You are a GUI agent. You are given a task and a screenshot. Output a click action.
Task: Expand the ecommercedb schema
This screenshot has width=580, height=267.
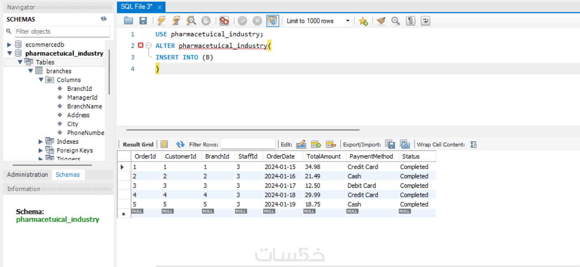9,44
